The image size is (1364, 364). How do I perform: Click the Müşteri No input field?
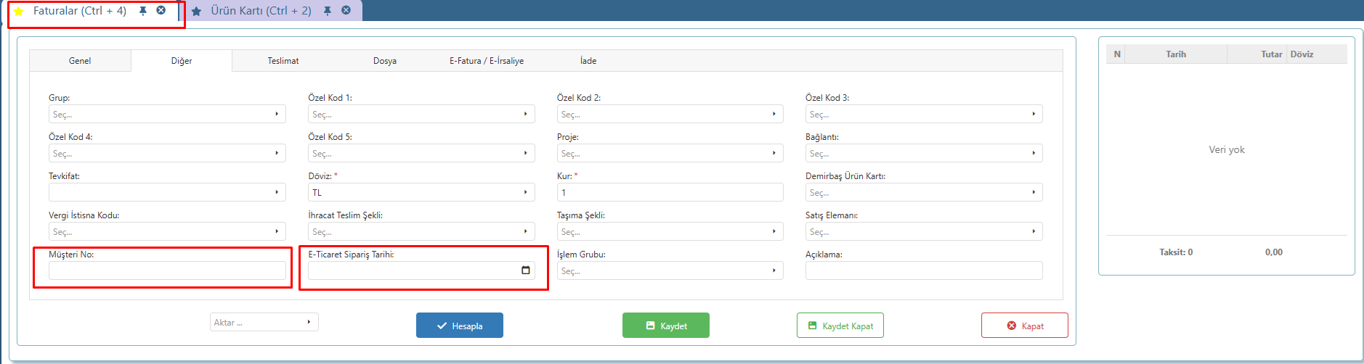167,270
